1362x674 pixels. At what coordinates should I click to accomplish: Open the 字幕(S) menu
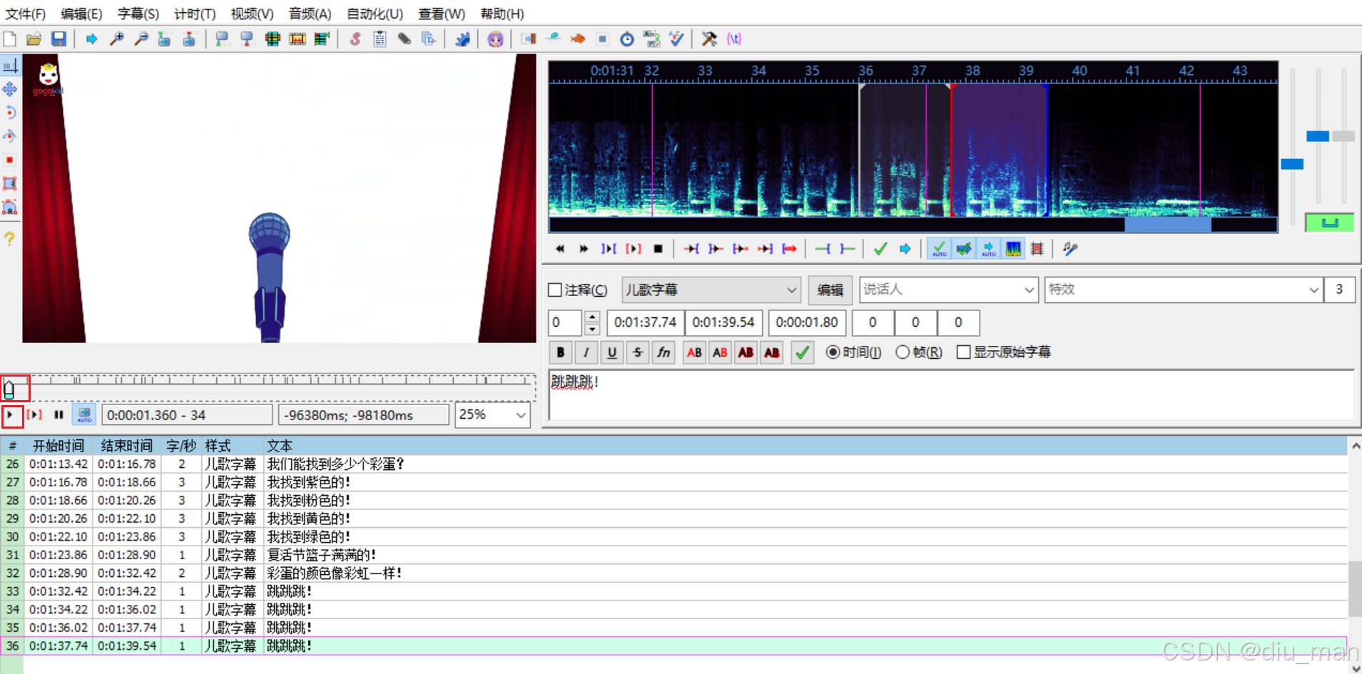click(138, 14)
